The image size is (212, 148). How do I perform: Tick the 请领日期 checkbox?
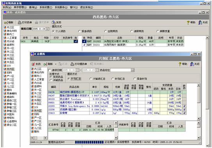[x=50, y=70]
